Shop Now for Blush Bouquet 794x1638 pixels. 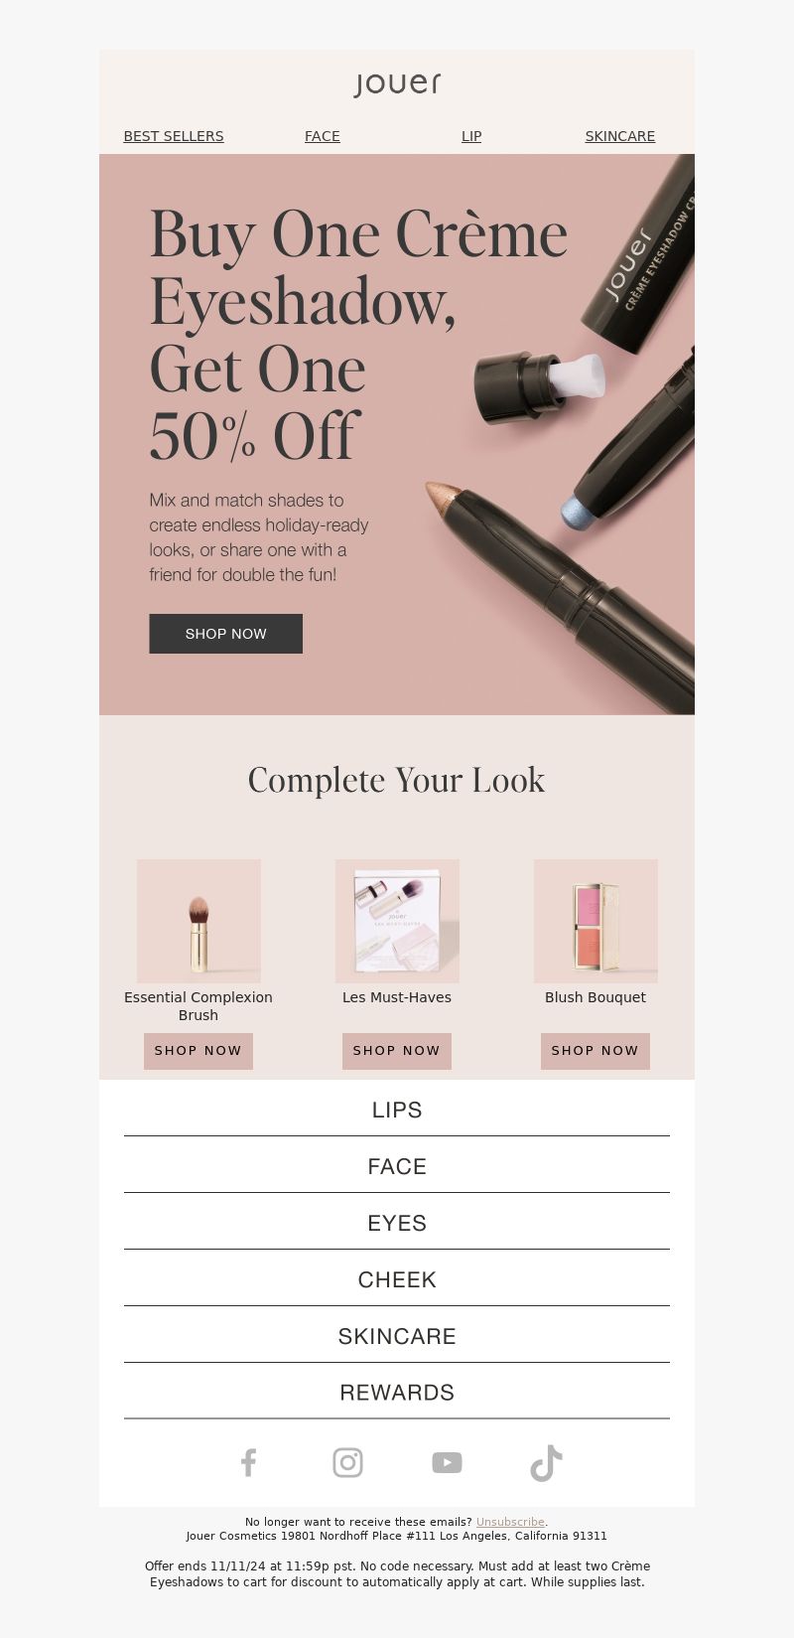(595, 1051)
